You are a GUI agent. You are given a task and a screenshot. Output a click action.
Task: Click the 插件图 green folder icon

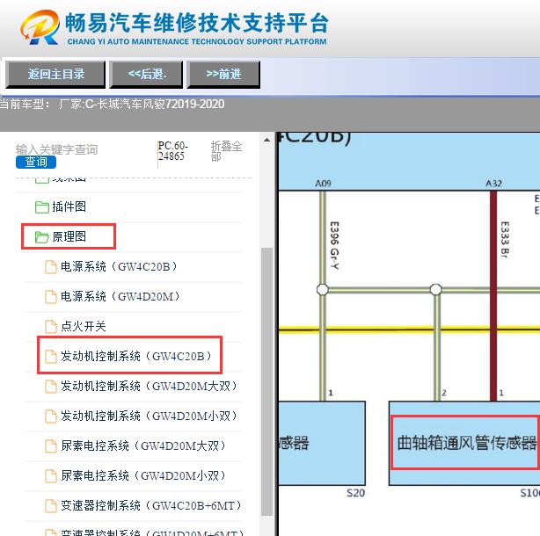42,207
